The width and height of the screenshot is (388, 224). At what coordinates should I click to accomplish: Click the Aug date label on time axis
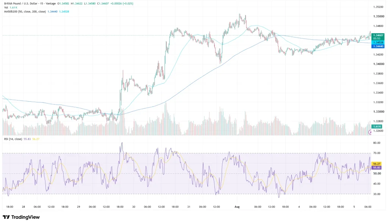point(237,207)
